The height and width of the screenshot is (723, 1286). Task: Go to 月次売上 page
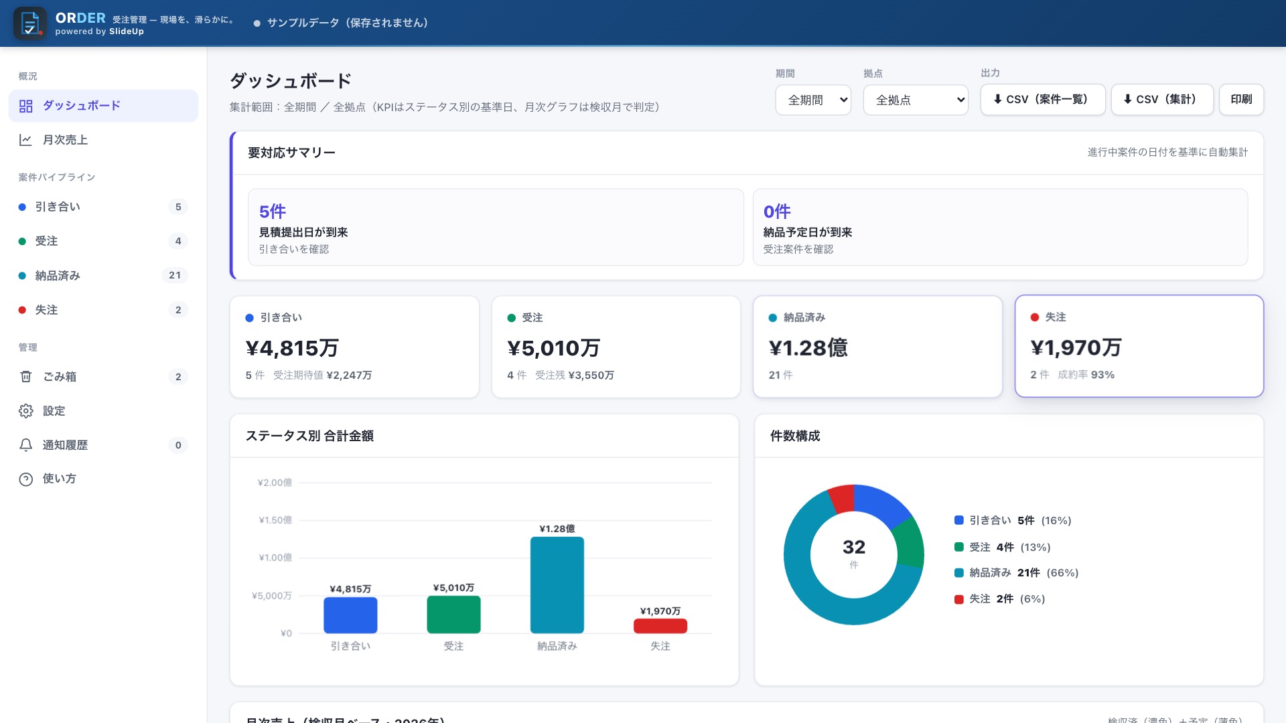tap(103, 140)
